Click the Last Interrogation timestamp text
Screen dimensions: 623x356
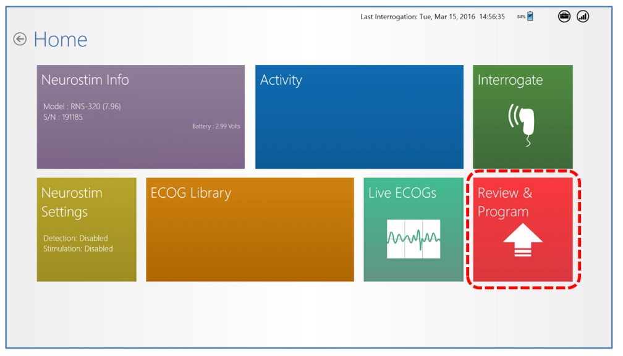(x=432, y=17)
